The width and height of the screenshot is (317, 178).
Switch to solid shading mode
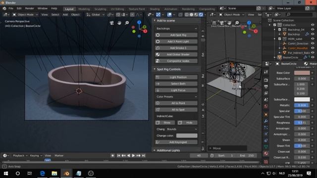click(x=191, y=14)
